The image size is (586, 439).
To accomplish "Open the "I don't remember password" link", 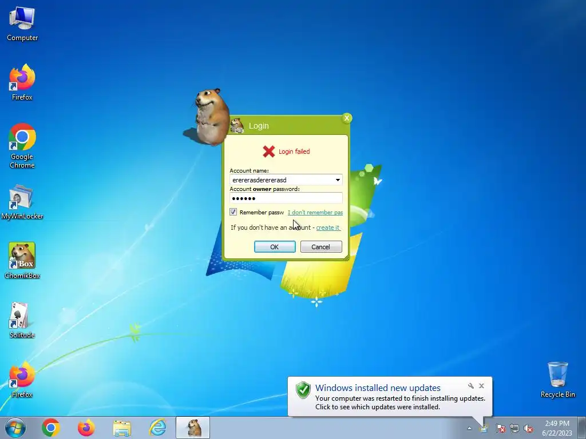I will pos(315,213).
